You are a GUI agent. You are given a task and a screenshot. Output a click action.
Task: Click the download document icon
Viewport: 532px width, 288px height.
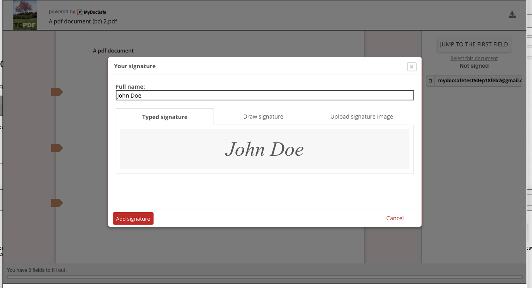[x=512, y=15]
